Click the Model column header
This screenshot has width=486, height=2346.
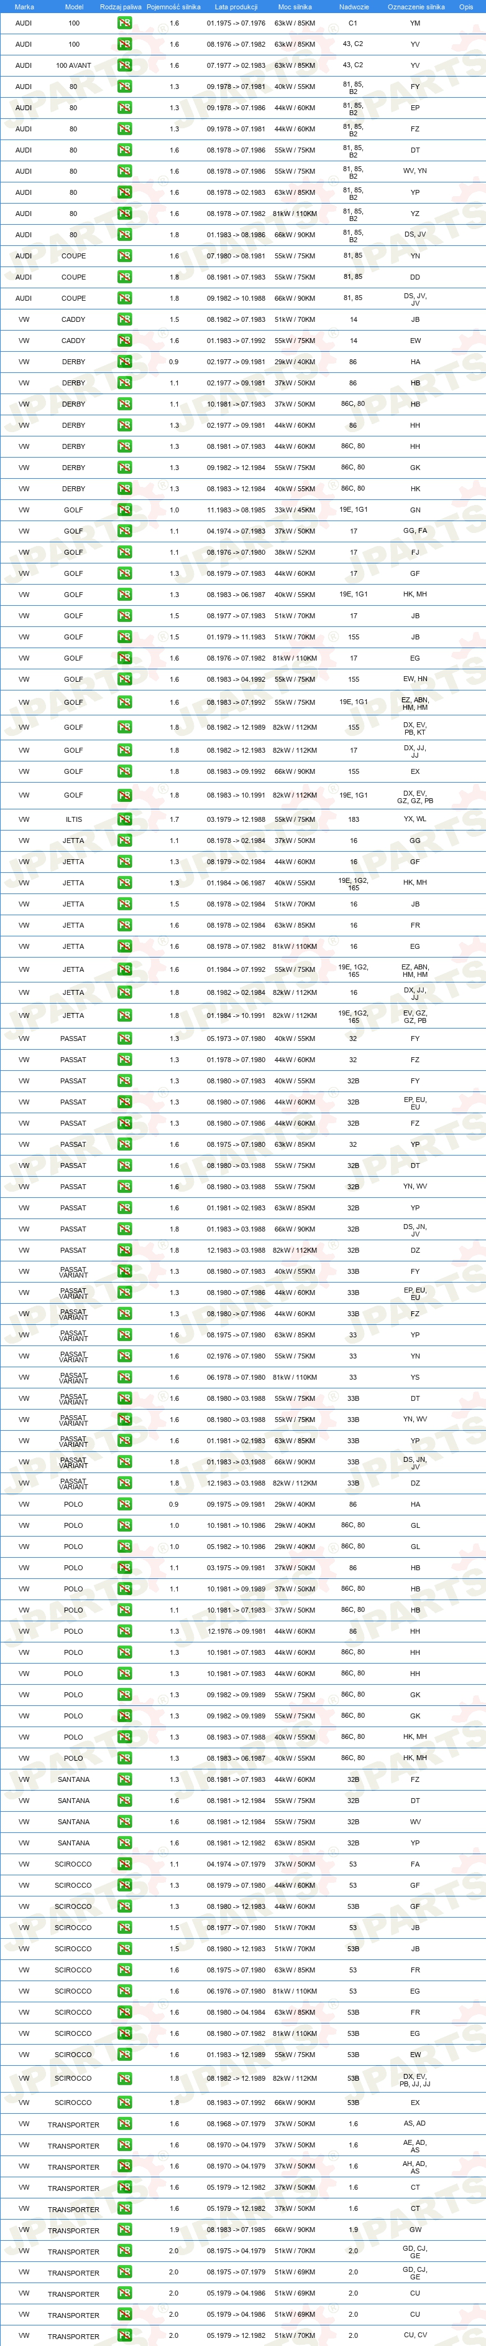pyautogui.click(x=73, y=6)
